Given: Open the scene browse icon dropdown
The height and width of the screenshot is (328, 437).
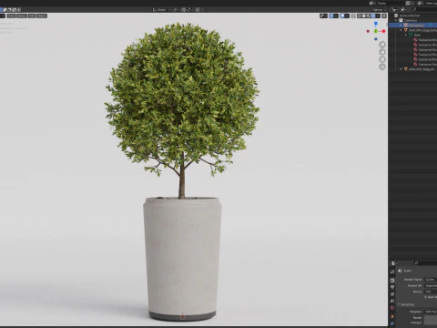Looking at the screenshot, I should pyautogui.click(x=372, y=3).
